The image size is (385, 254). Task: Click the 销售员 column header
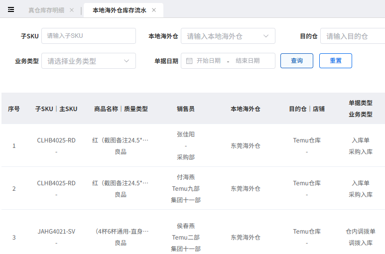tap(186, 109)
